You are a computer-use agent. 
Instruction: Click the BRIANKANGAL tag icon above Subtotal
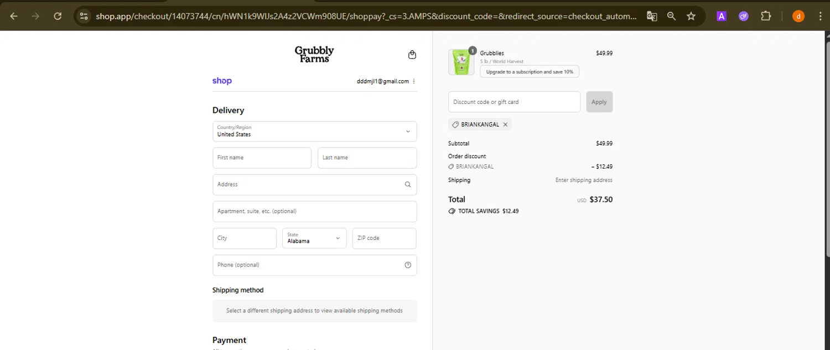tap(456, 124)
